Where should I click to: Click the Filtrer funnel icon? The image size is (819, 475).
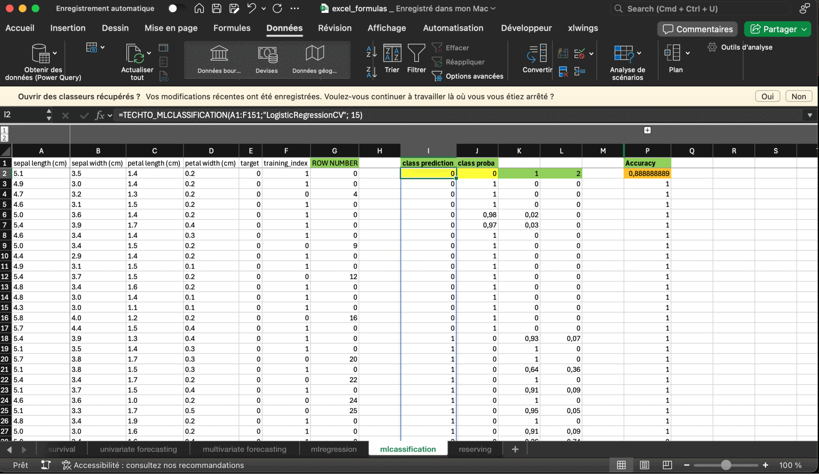(416, 54)
